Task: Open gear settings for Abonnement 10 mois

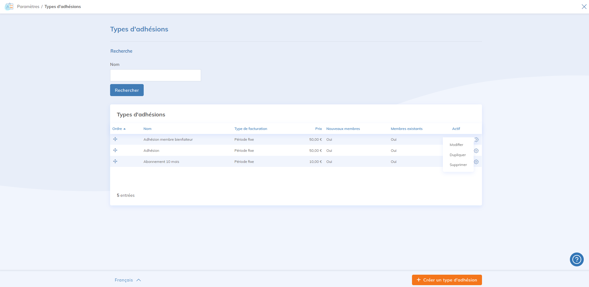Action: coord(476,162)
